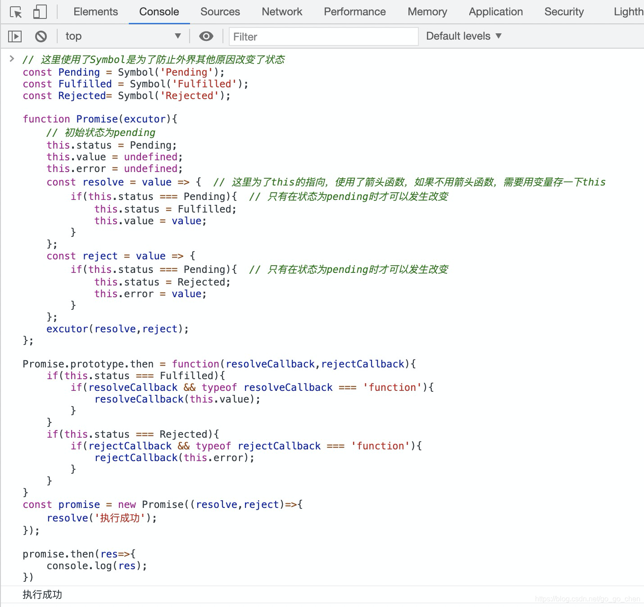644x607 pixels.
Task: Click the 'Promise.prototype.then' code line
Action: coord(219,364)
